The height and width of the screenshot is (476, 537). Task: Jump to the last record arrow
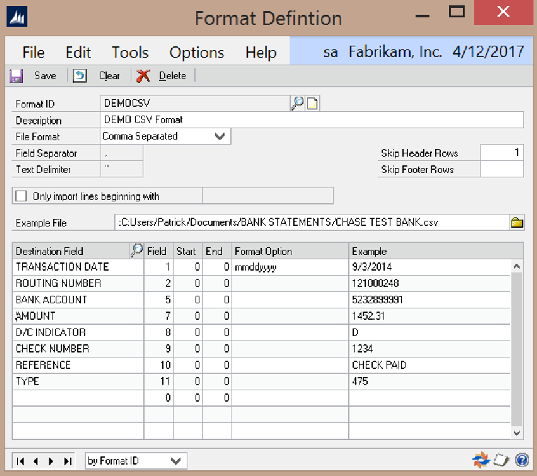[x=67, y=461]
